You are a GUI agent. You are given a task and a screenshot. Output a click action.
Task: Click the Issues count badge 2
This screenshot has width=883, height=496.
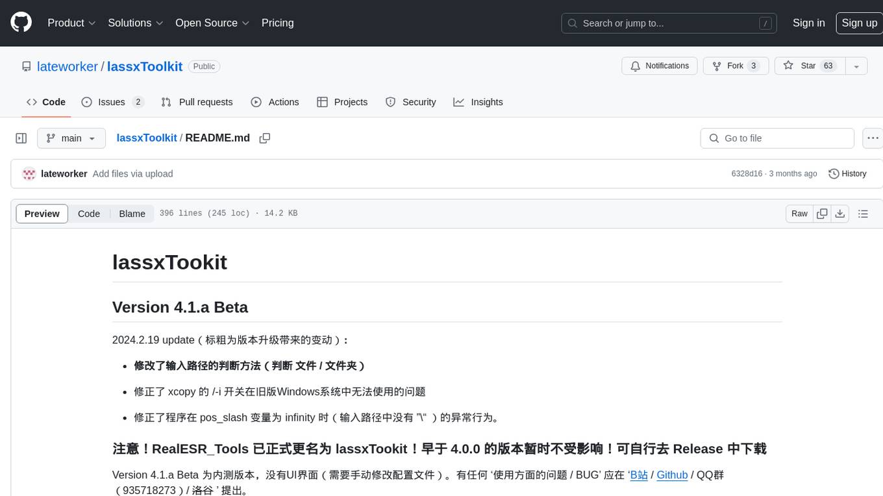138,102
